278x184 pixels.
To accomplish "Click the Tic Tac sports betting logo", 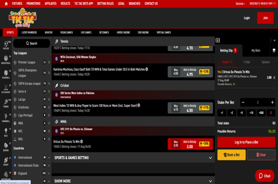I will click(x=22, y=18).
